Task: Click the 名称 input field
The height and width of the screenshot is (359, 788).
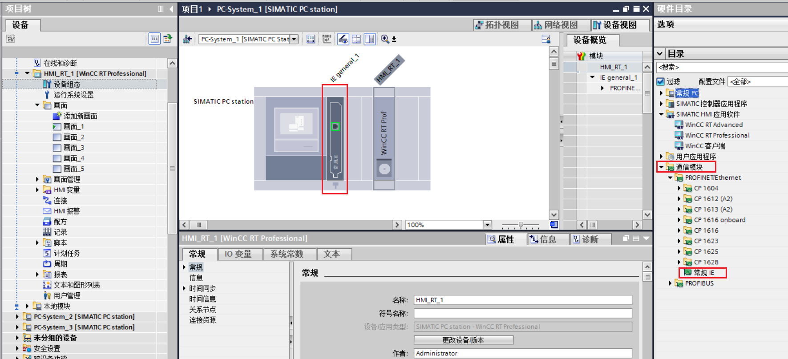Action: click(x=523, y=300)
